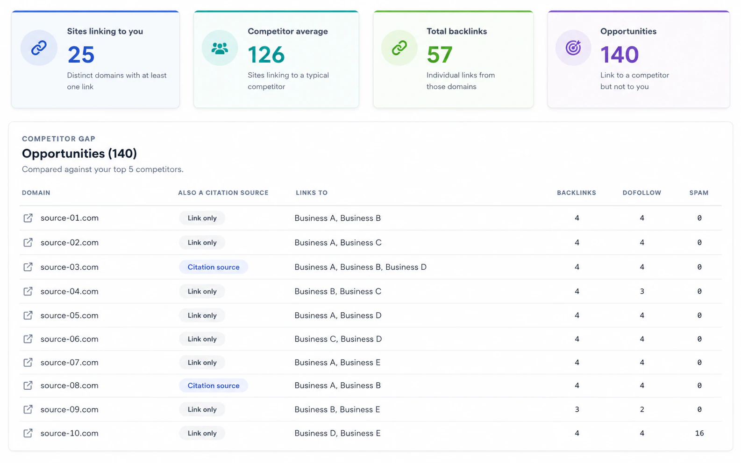Screen dimensions: 741x463
Task: Click dofollow value 2 for source-09.com
Action: click(642, 409)
